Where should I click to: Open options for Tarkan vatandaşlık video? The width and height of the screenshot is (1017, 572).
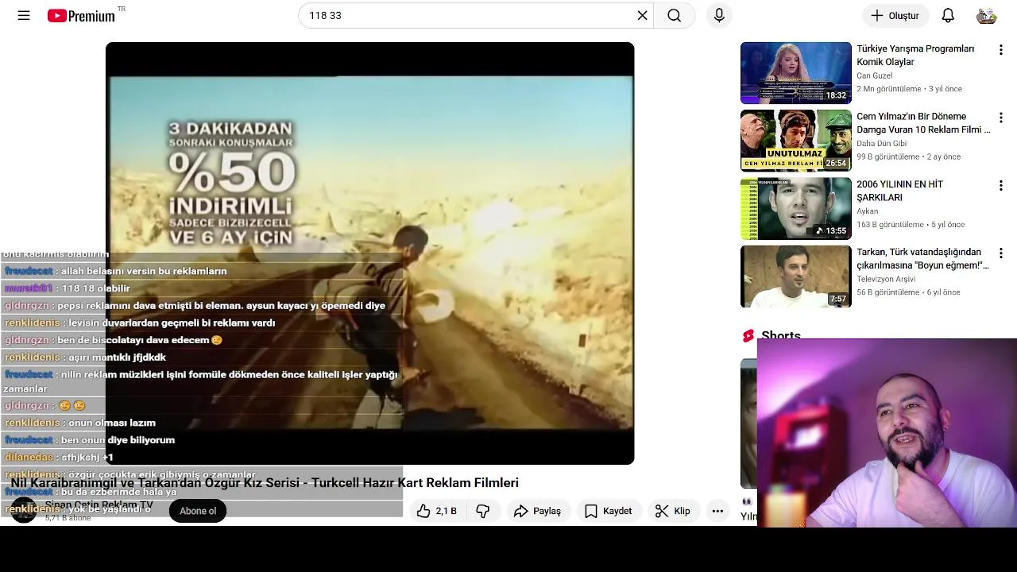point(1000,253)
